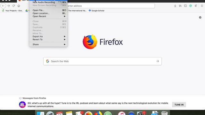
Task: Open Launchpad rocket in the dock
Action: click(50, 113)
